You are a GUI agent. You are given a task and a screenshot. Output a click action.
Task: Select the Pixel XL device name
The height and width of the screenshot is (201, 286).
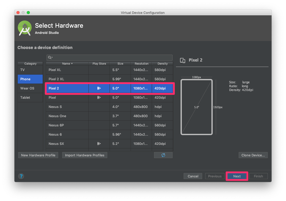click(x=55, y=70)
